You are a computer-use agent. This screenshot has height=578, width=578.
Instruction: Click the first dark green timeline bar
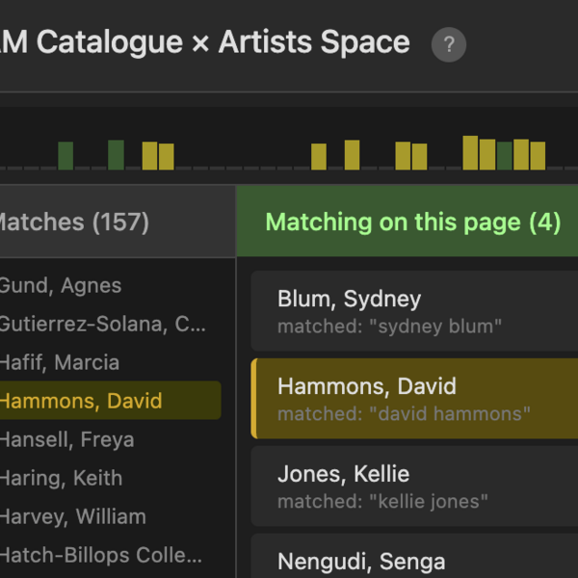click(66, 156)
